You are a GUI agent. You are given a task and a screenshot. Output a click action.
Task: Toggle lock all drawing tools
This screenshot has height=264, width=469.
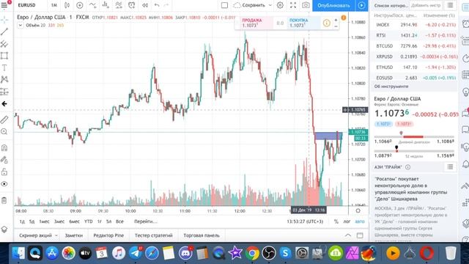(x=4, y=172)
